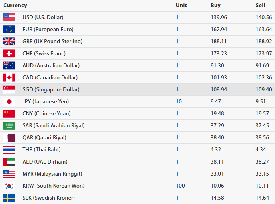
Task: Click the United States flag icon
Action: (x=9, y=17)
